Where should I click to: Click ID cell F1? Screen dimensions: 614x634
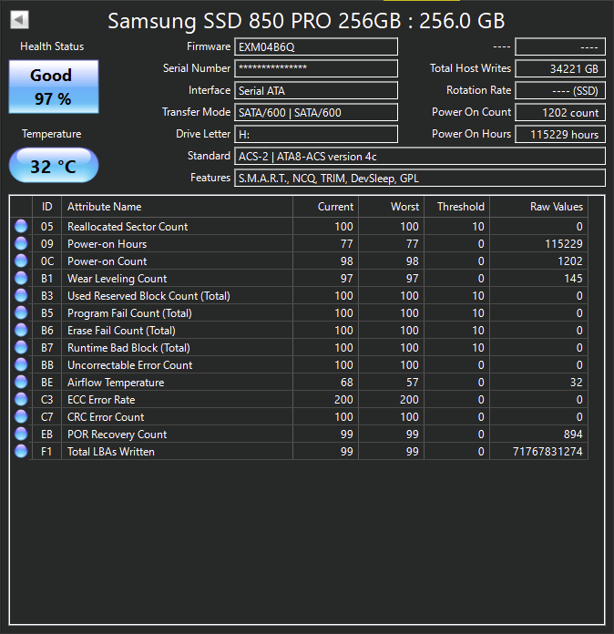coord(47,452)
